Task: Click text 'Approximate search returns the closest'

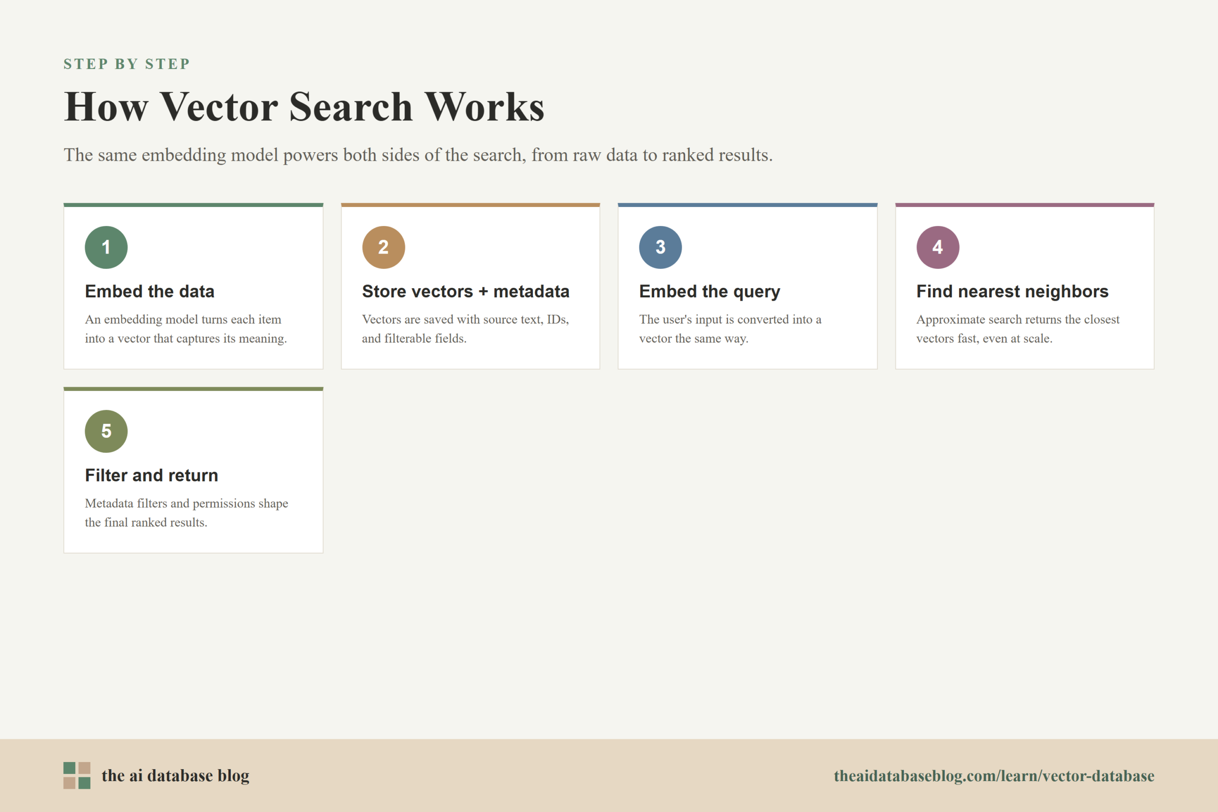Action: (x=1018, y=320)
